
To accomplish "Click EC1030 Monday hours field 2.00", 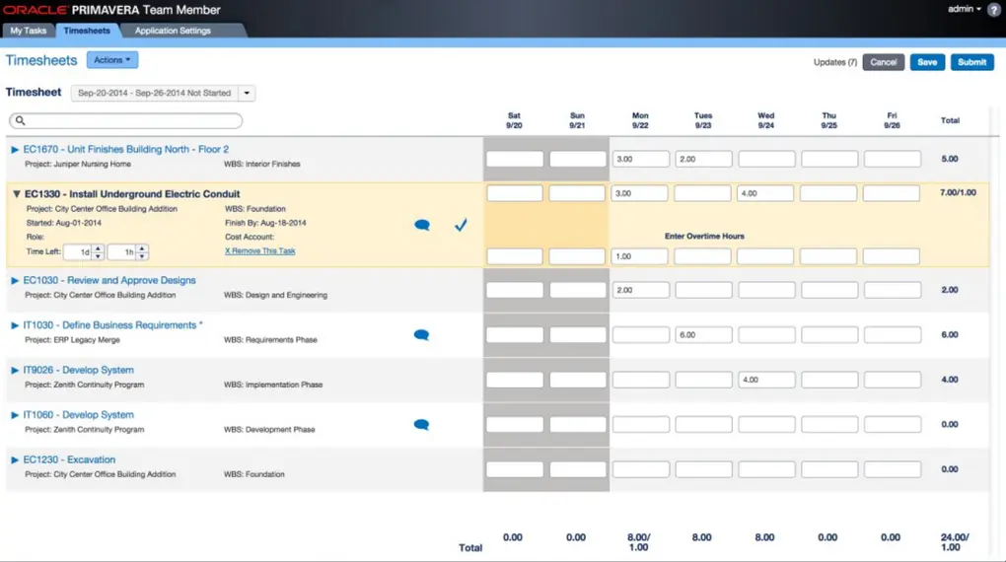I will tap(640, 290).
